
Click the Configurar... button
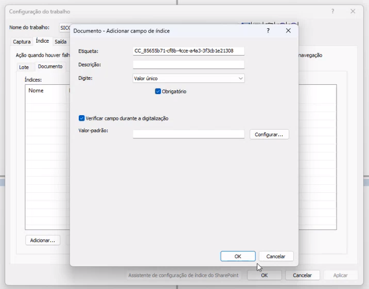point(269,135)
